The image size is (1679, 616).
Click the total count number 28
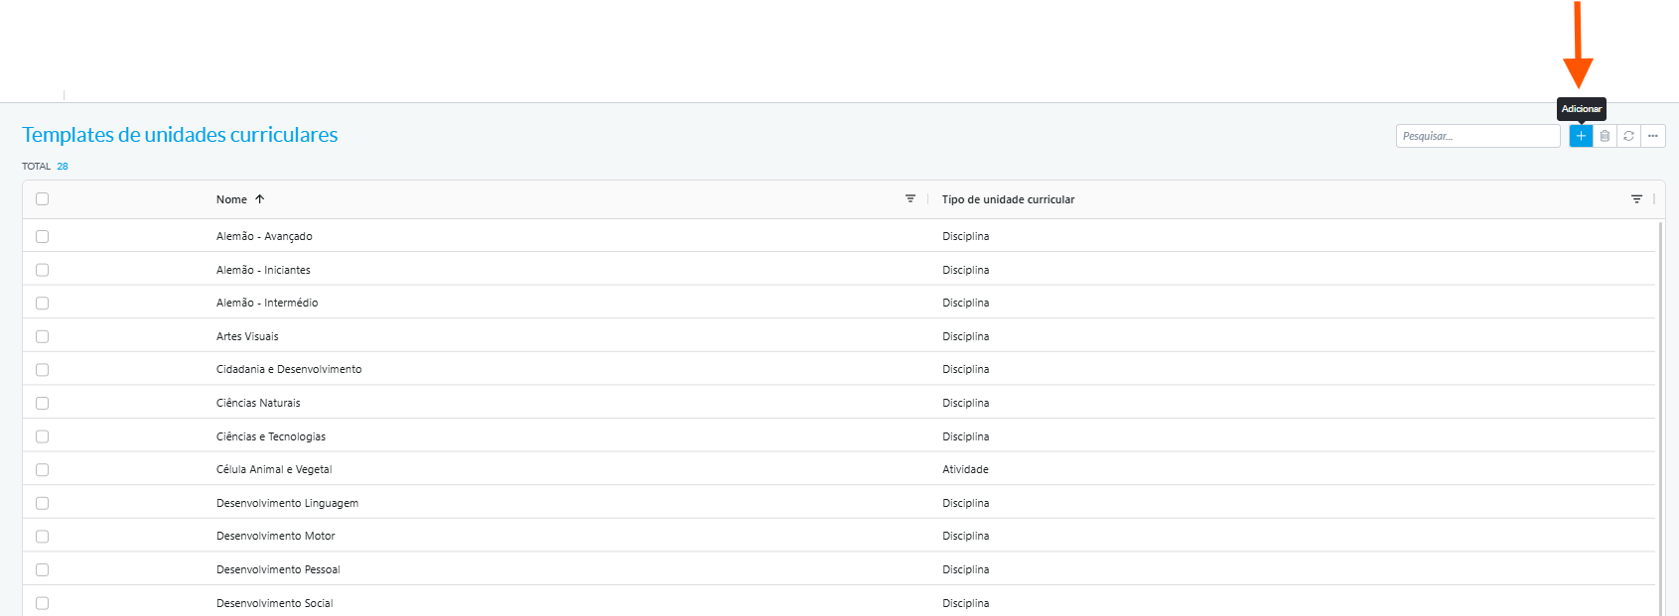[x=63, y=167]
